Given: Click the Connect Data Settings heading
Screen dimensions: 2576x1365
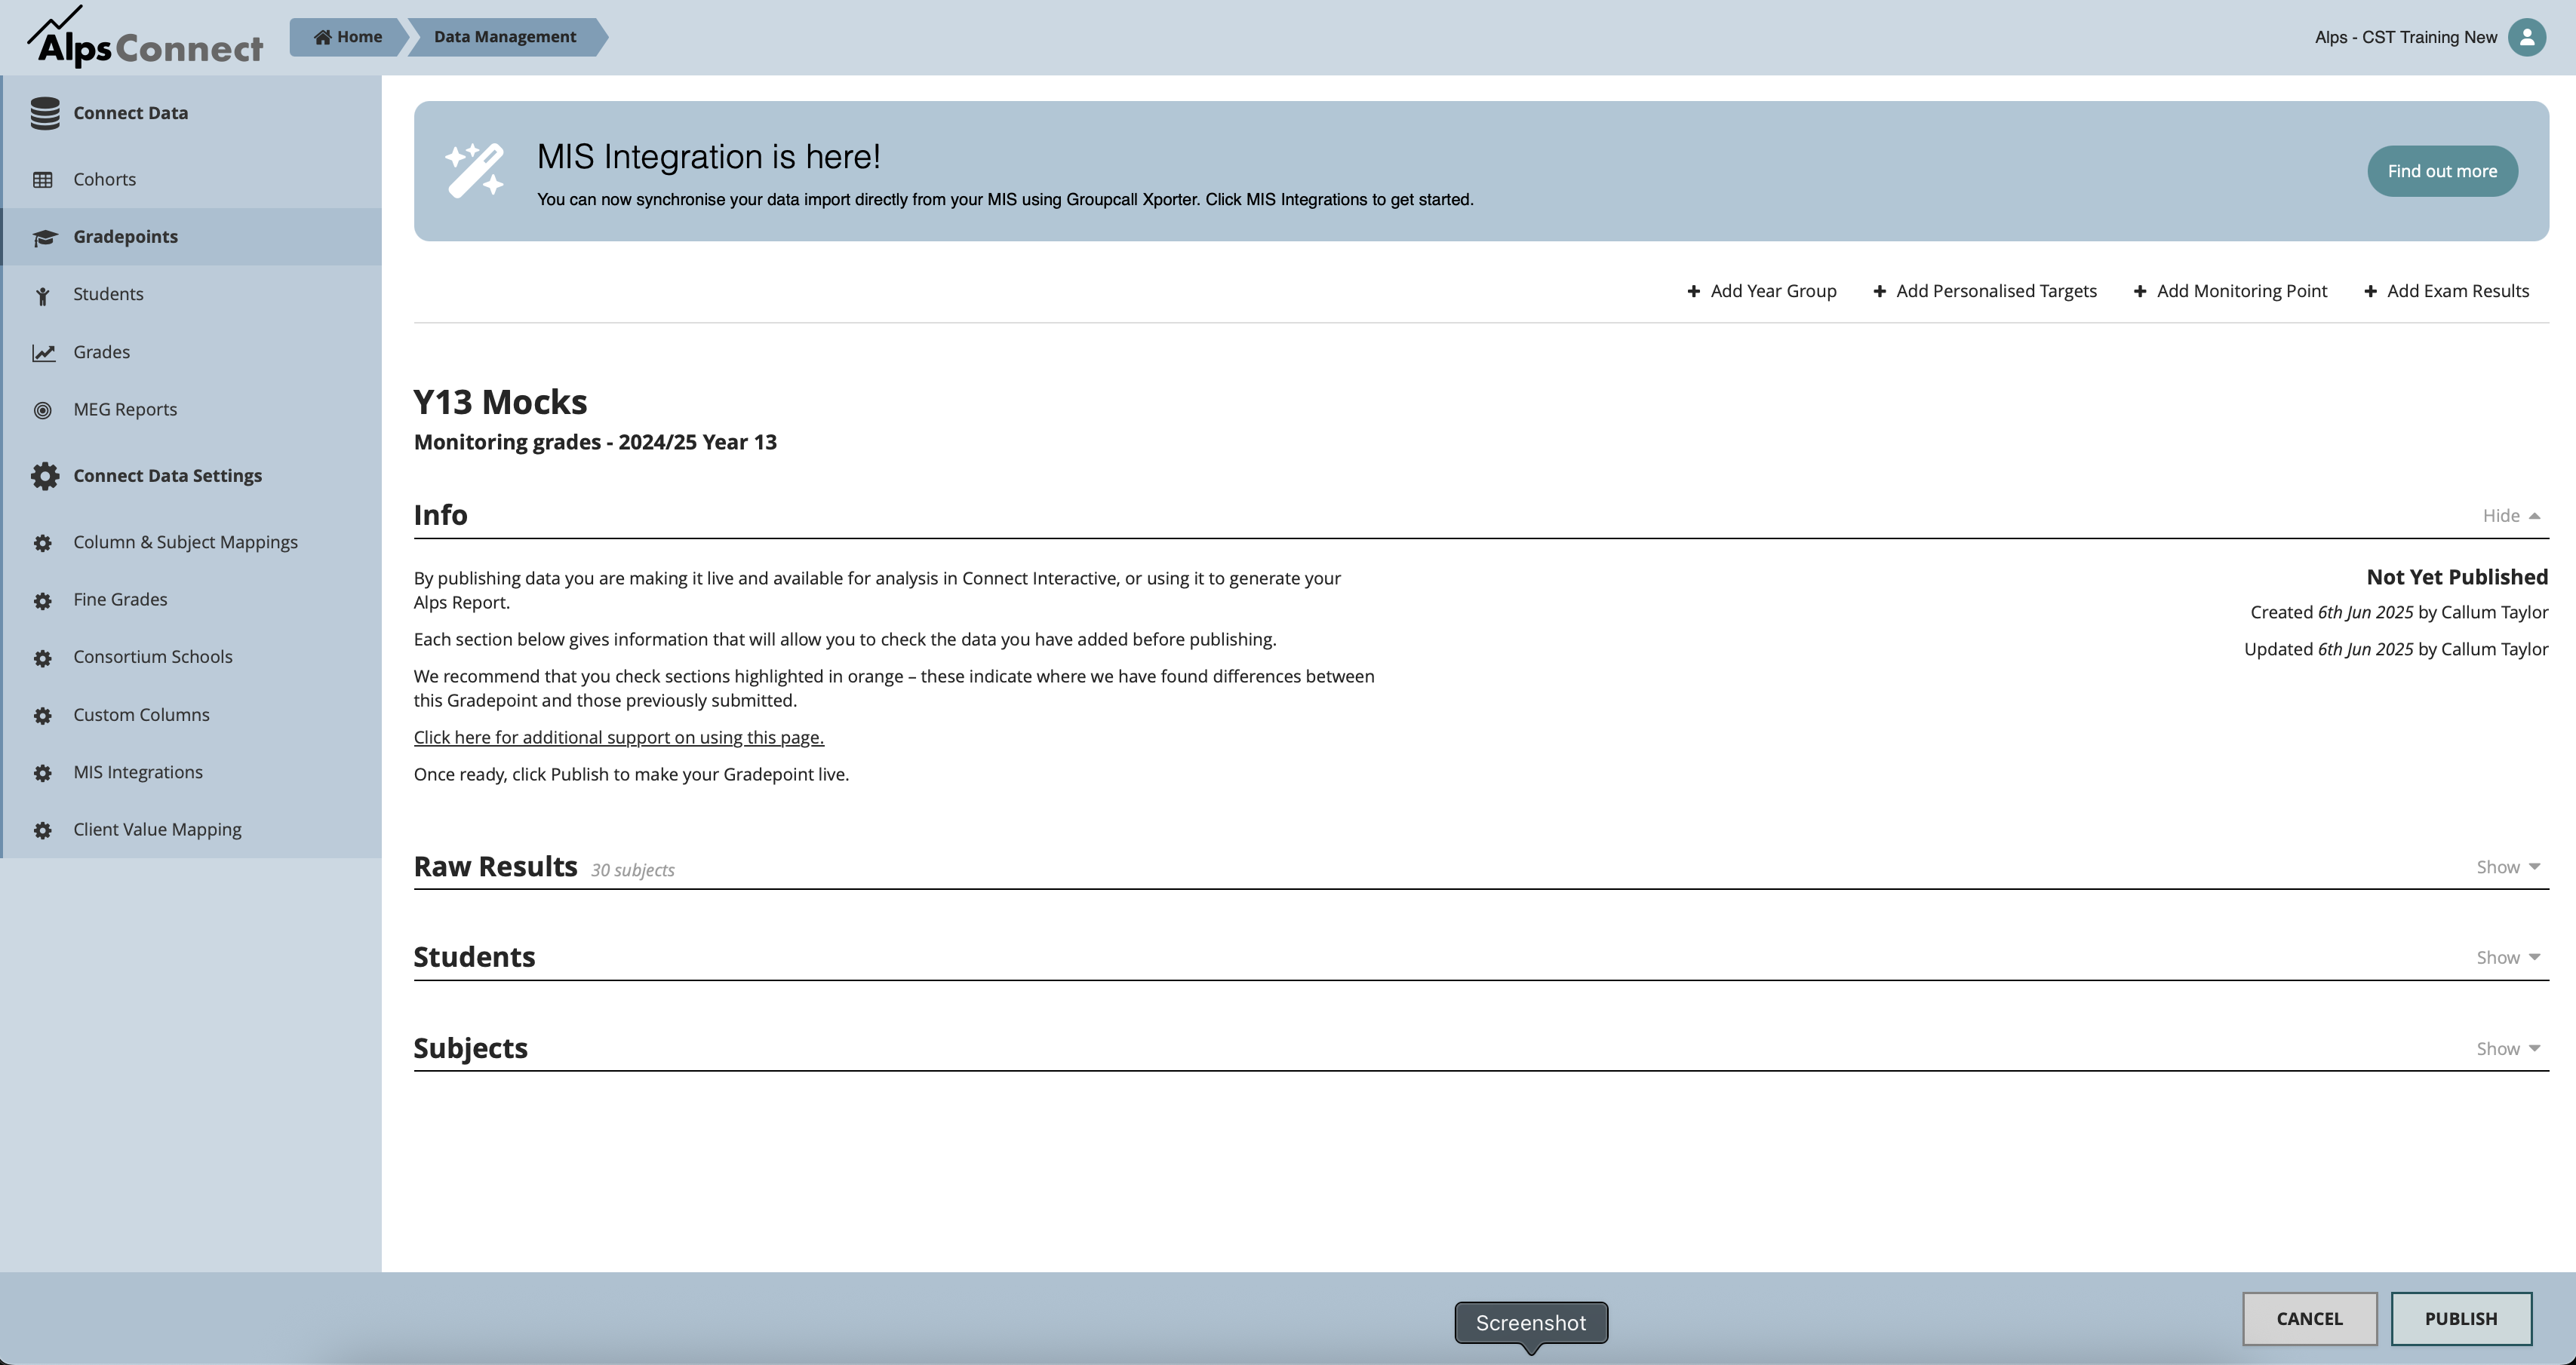Looking at the screenshot, I should [x=168, y=476].
